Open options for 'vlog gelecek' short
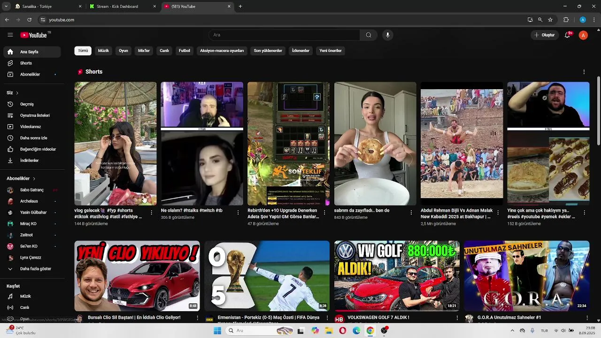 (x=151, y=213)
